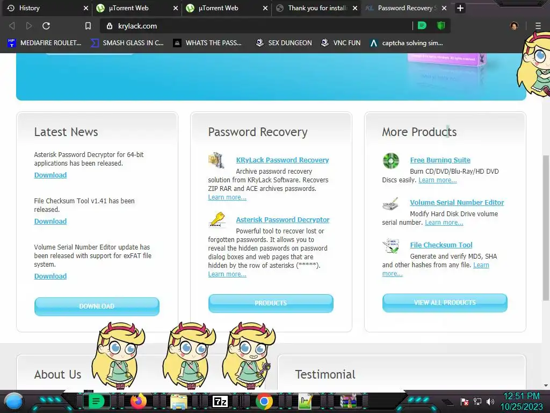The width and height of the screenshot is (550, 413).
Task: Open the green shield extension icon
Action: [441, 26]
